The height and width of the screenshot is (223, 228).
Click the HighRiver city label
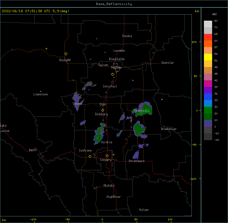click(x=114, y=197)
